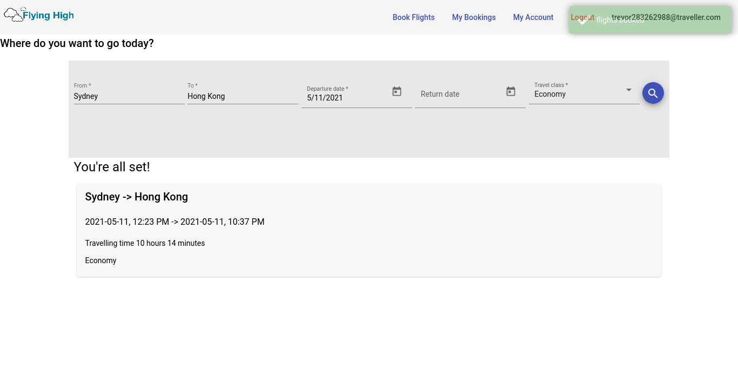This screenshot has height=375, width=738.
Task: Open the My Bookings page
Action: pos(474,17)
